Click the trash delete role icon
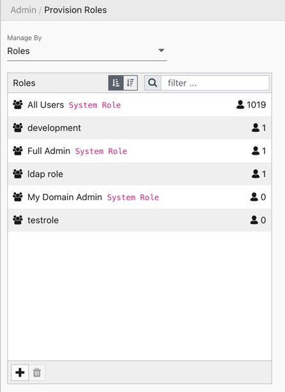This screenshot has height=392, width=285. click(x=37, y=373)
